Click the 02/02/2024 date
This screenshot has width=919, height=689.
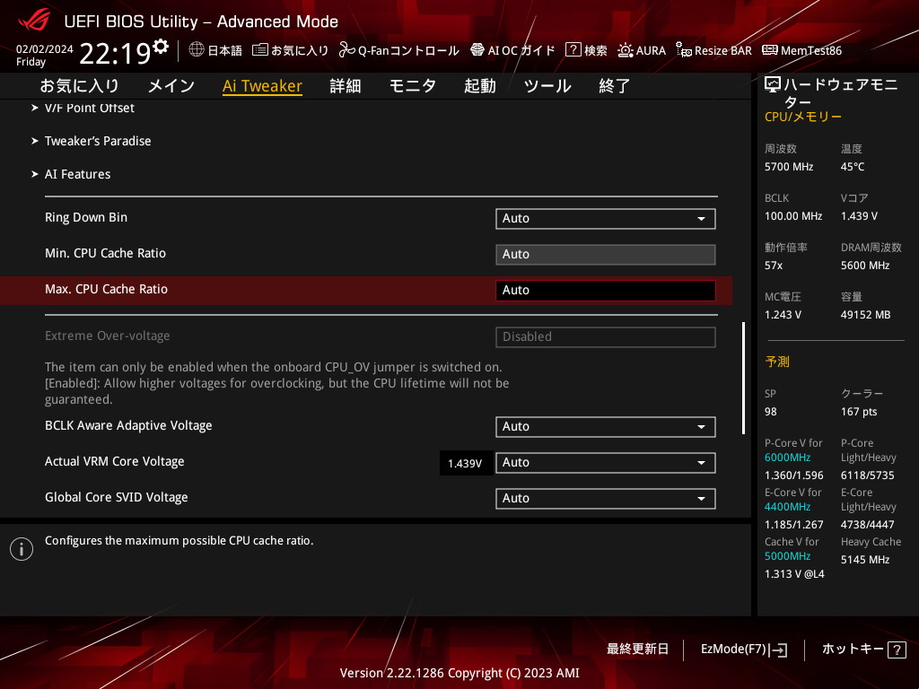[45, 49]
